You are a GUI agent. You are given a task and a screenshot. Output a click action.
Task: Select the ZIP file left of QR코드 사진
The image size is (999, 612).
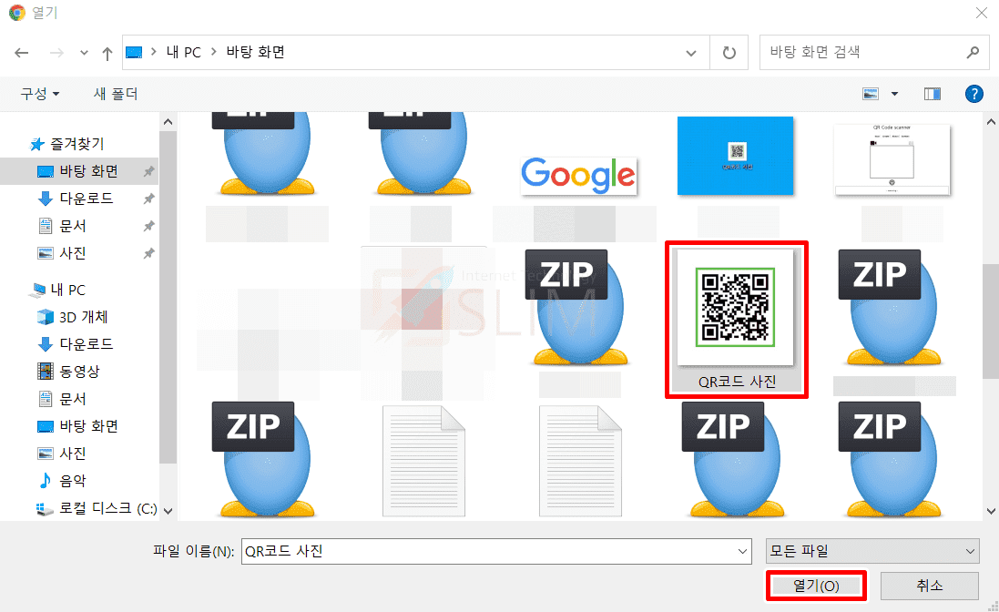(x=578, y=308)
